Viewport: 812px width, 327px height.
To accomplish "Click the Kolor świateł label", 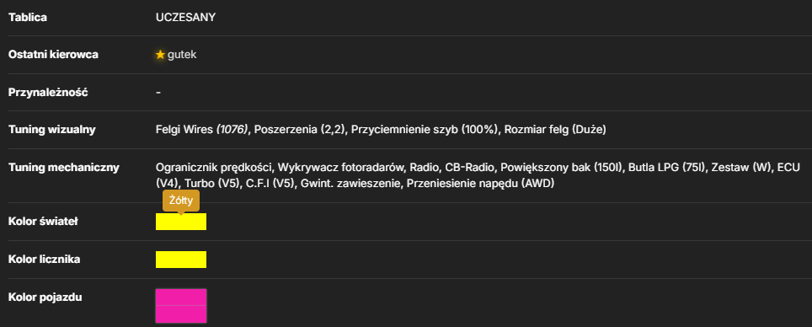I will coord(42,222).
